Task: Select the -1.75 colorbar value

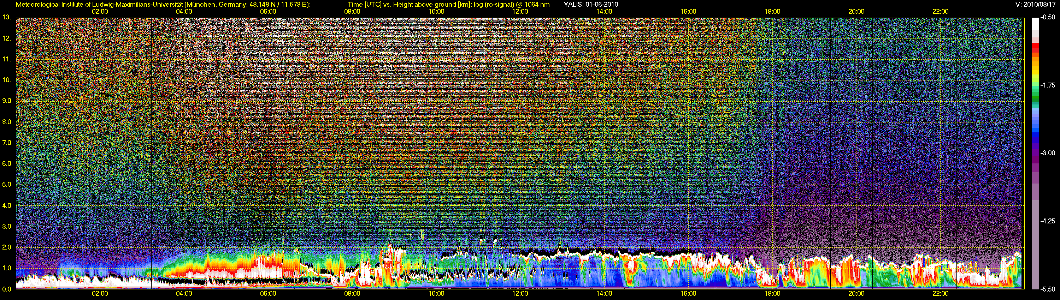Action: click(x=1048, y=85)
